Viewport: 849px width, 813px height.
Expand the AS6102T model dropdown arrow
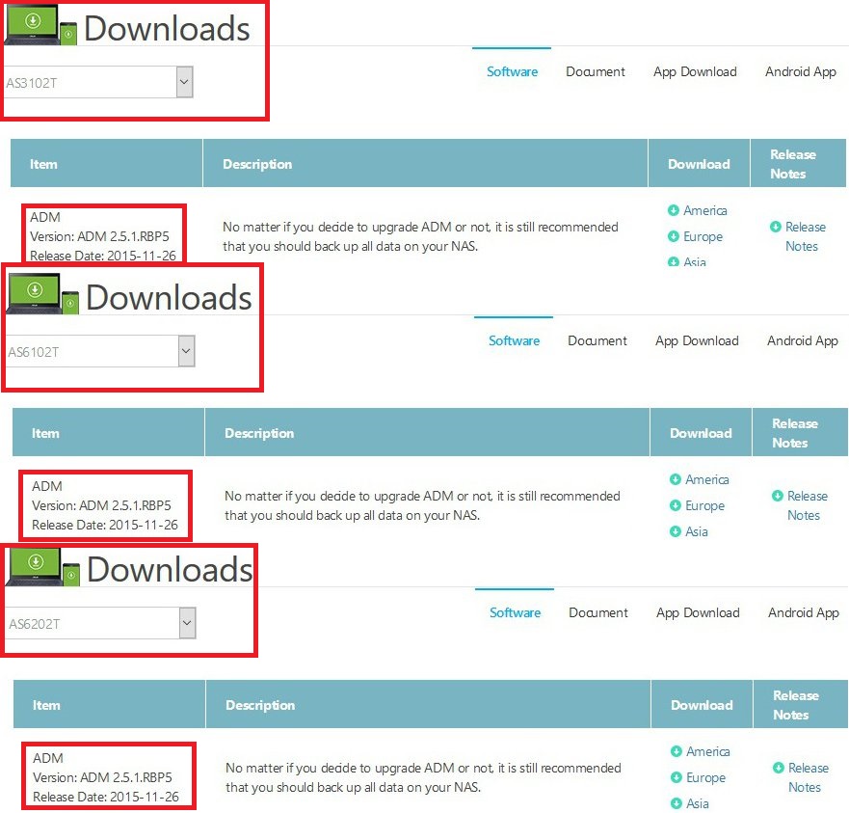point(186,351)
